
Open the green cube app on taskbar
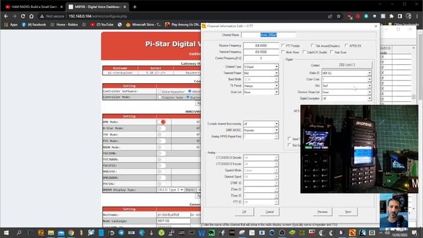pos(161,233)
